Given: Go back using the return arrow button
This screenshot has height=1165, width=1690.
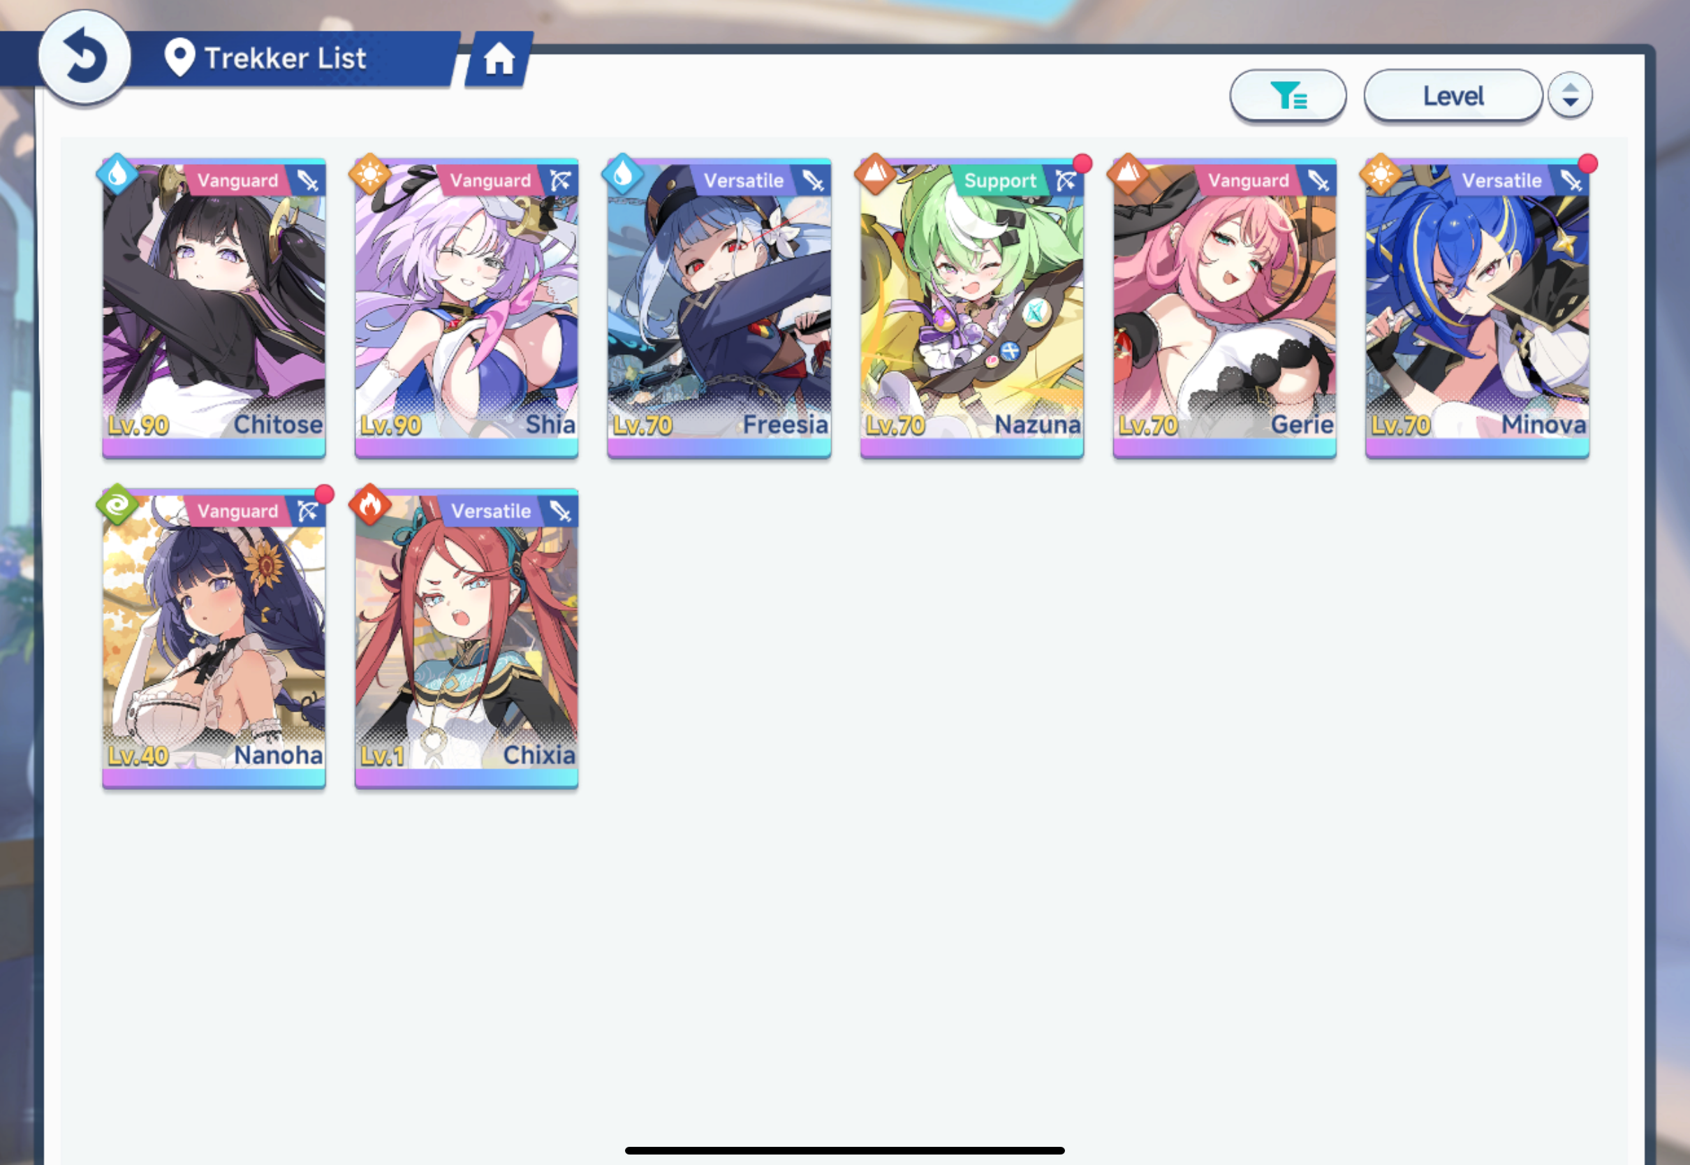Looking at the screenshot, I should pyautogui.click(x=84, y=57).
